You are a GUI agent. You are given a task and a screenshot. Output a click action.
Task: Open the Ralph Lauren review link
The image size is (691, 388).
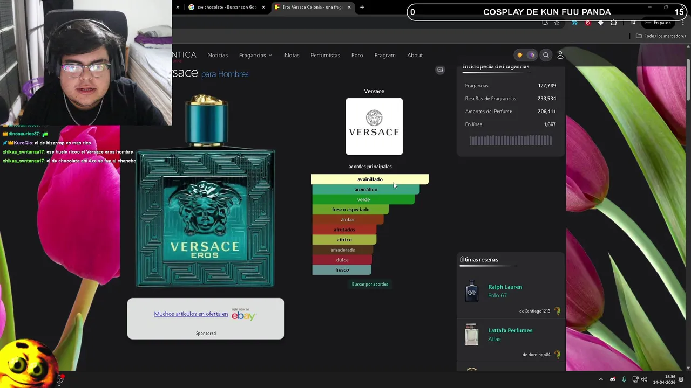505,287
